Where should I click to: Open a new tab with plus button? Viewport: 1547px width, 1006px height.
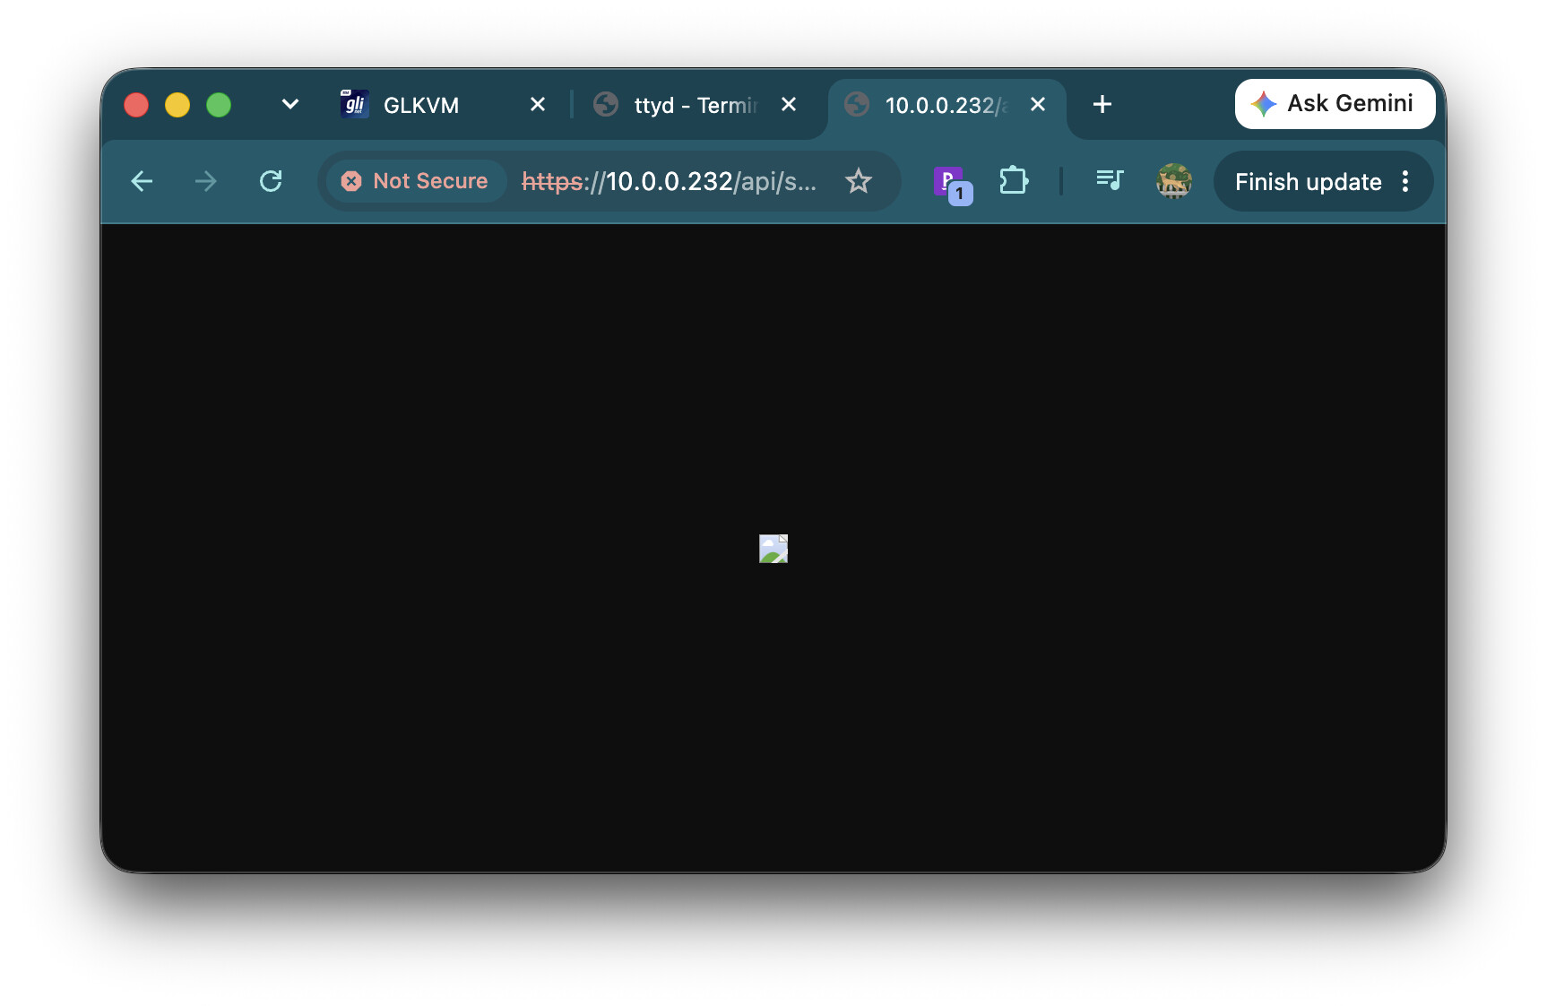click(1102, 105)
